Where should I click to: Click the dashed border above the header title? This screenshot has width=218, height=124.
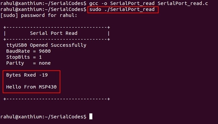click(x=57, y=27)
